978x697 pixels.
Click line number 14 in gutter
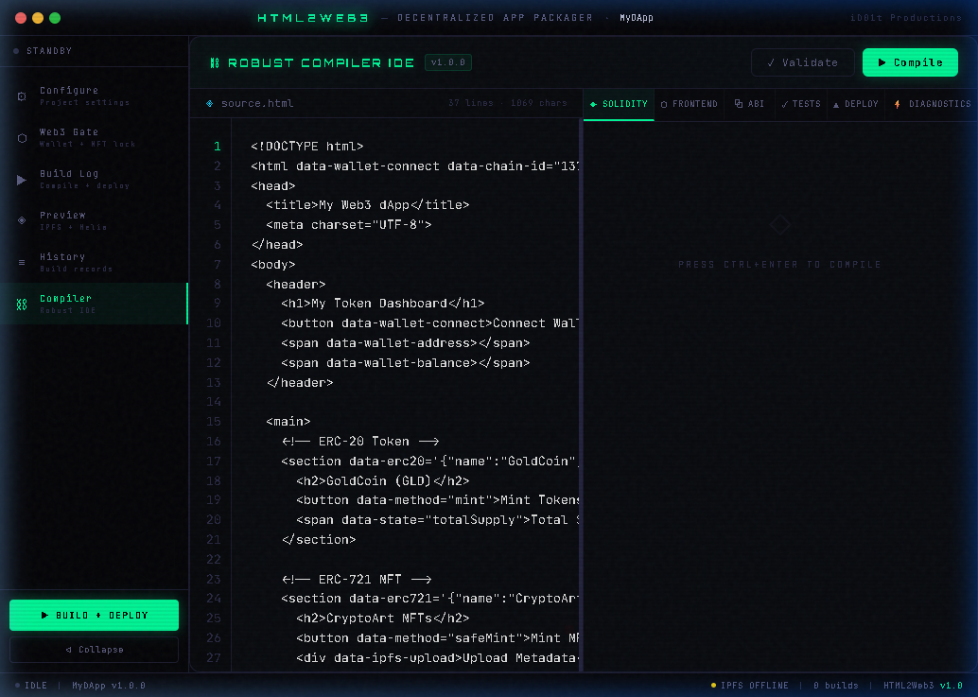pos(214,402)
